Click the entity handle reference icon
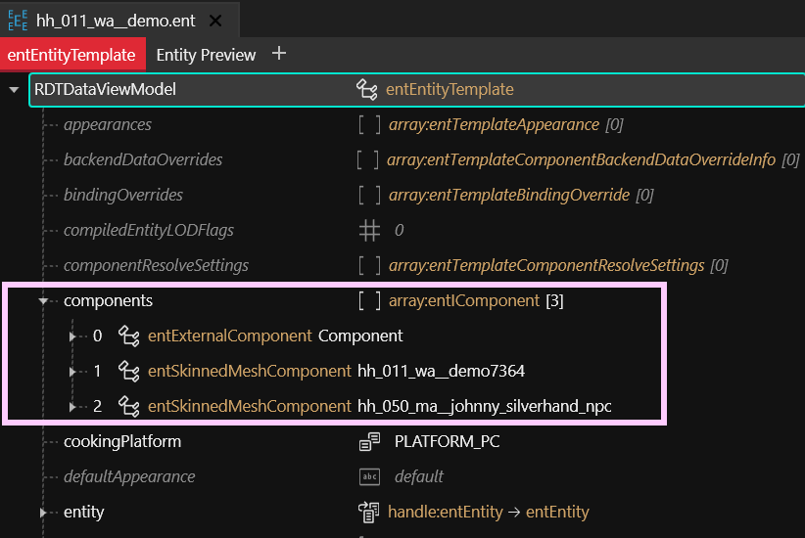 pos(369,513)
